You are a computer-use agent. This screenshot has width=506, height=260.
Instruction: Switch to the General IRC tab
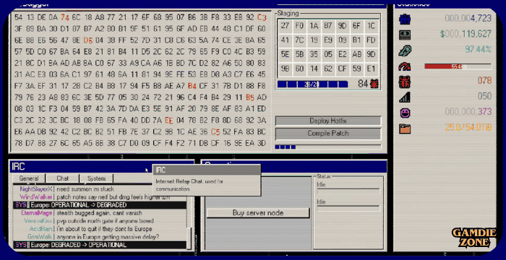(x=29, y=178)
